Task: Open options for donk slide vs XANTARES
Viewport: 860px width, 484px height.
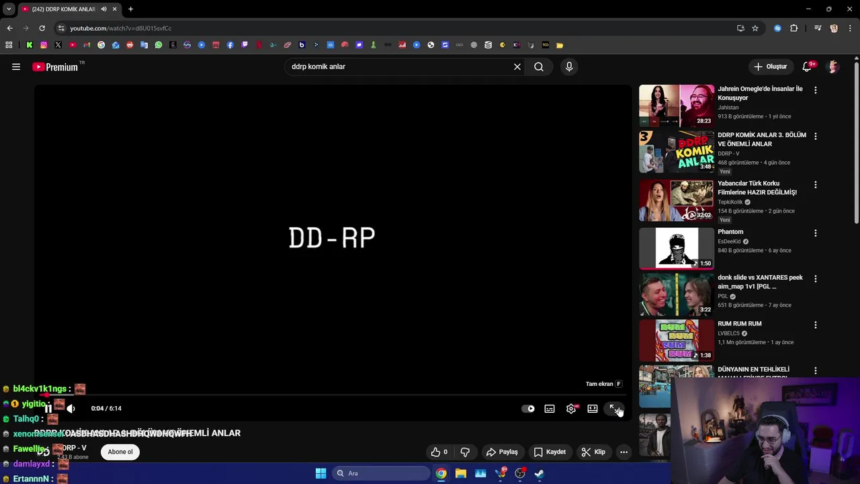Action: click(816, 278)
